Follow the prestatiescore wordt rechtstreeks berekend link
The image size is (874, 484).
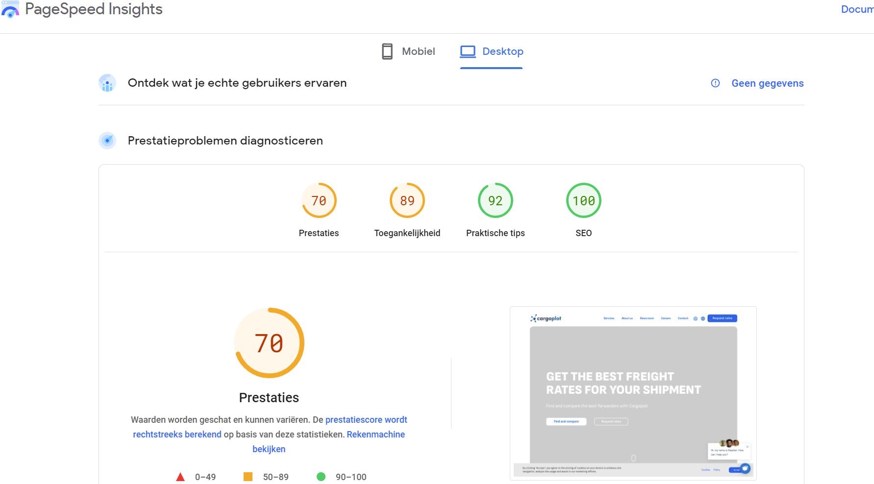click(x=366, y=419)
